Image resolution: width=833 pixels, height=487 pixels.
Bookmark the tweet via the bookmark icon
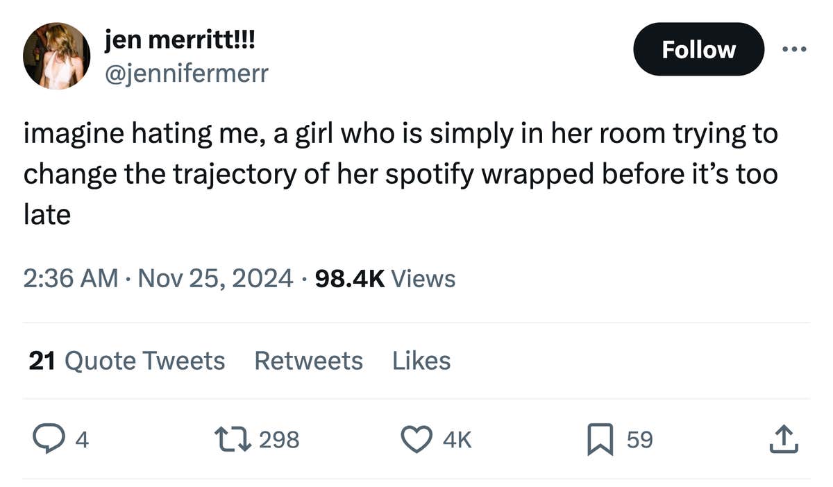pyautogui.click(x=601, y=439)
